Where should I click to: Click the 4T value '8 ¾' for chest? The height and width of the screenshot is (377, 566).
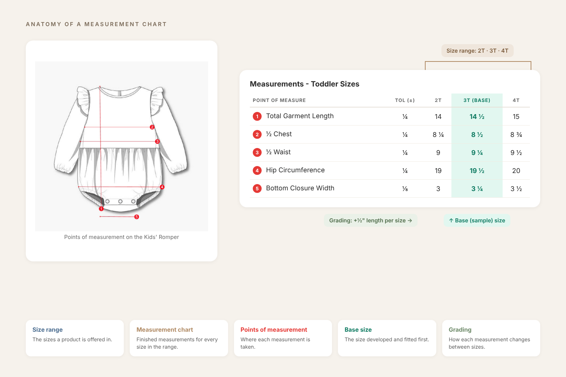[516, 135]
